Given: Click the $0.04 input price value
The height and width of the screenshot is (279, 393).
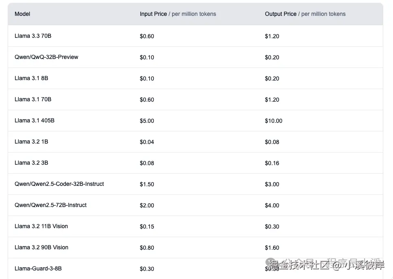Looking at the screenshot, I should [x=147, y=142].
